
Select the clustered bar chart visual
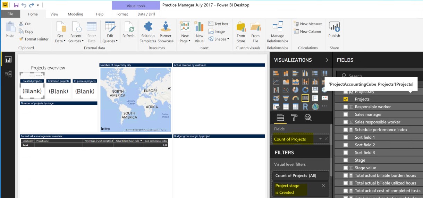tap(296, 73)
